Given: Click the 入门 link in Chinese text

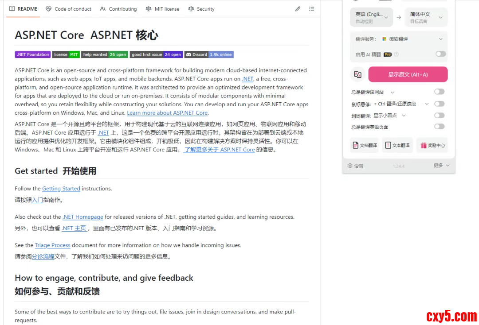Looking at the screenshot, I should pos(37,200).
